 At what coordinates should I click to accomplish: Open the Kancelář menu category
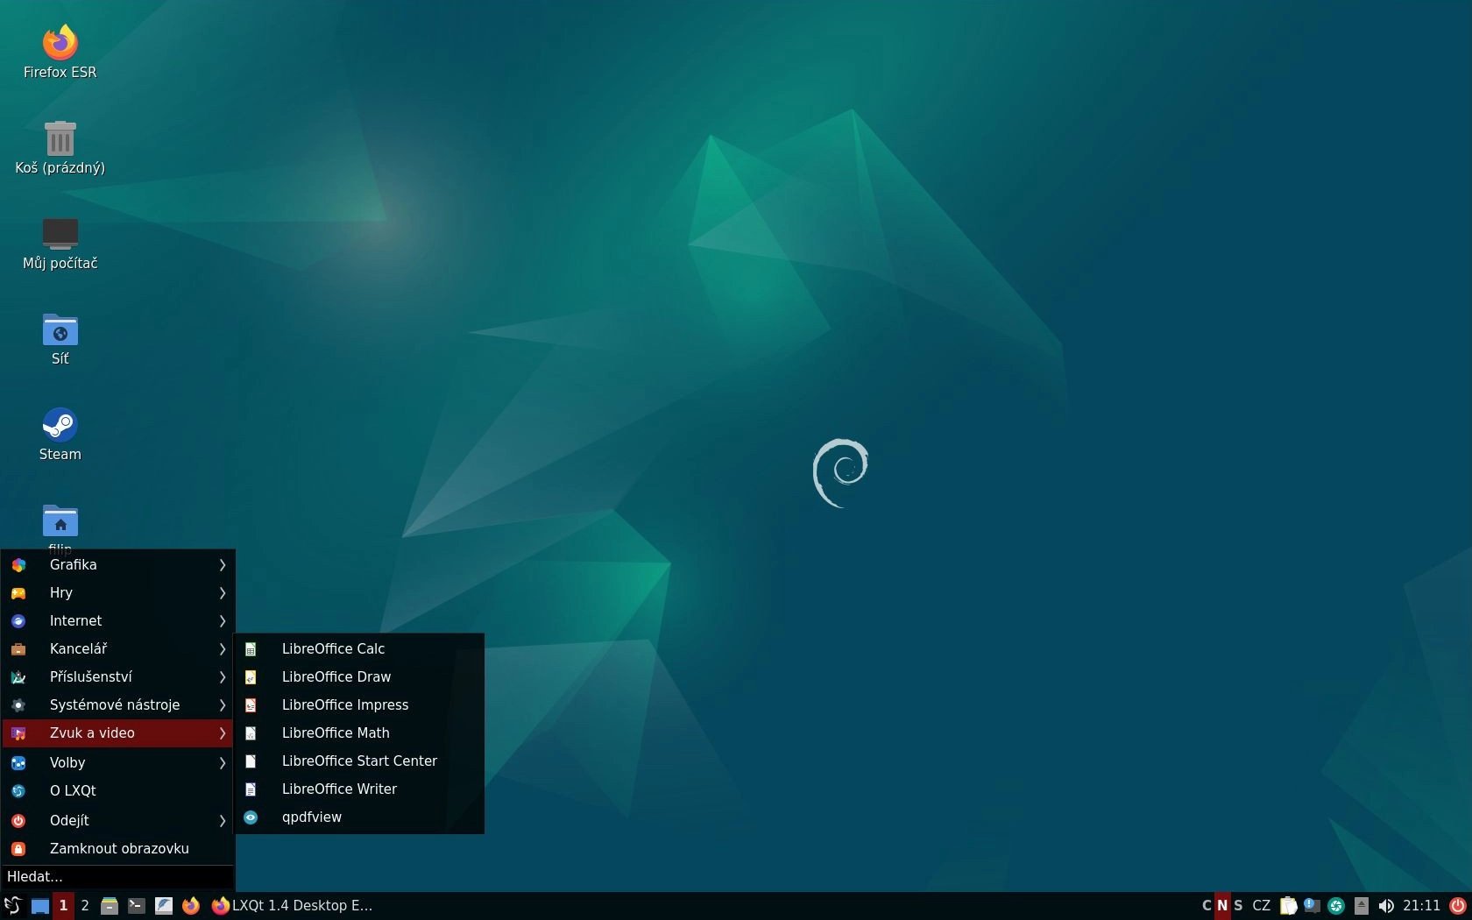[x=118, y=649]
